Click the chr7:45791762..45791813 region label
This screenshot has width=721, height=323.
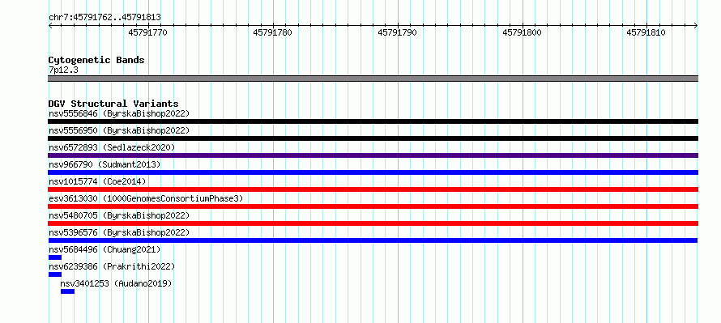105,18
